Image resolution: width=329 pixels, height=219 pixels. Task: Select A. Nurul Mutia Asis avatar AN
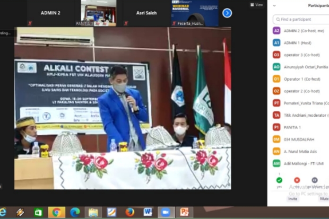pos(276,152)
